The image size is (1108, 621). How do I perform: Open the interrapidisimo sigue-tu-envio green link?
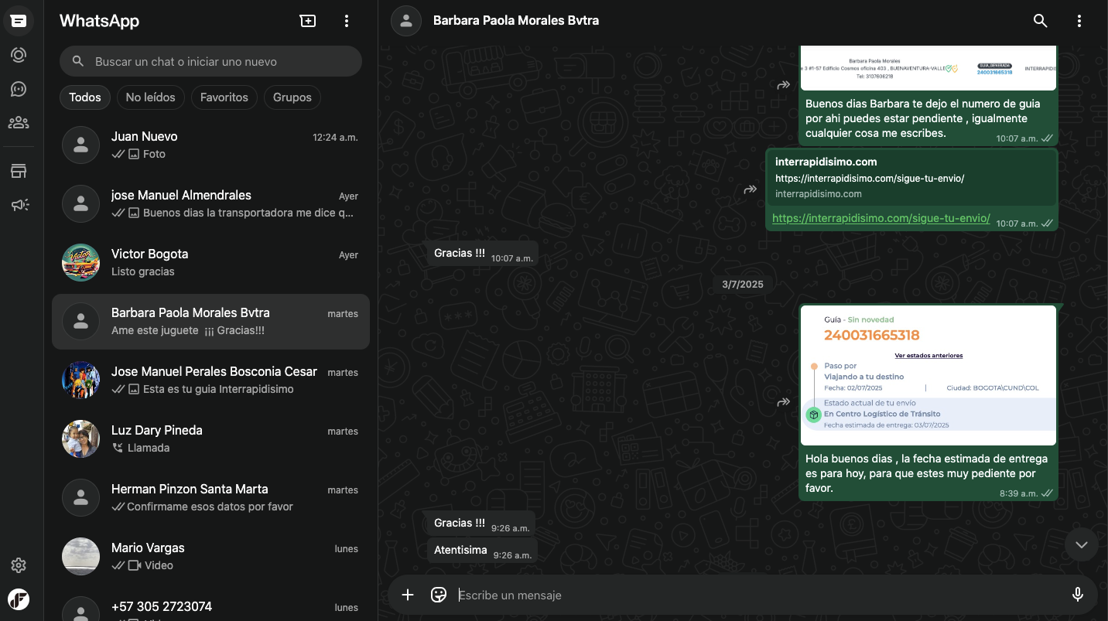[881, 218]
